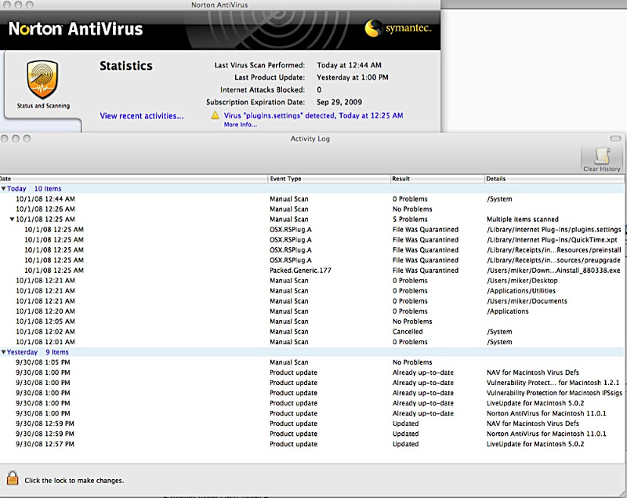Click the yellow virus warning triangle icon
Screen dimensions: 627x498
click(215, 115)
